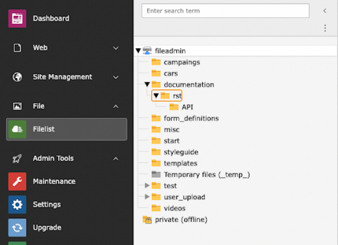Collapse the documentation folder triangle

[x=147, y=84]
